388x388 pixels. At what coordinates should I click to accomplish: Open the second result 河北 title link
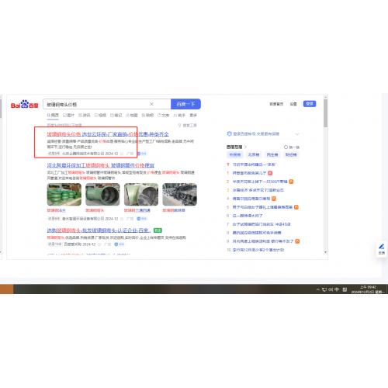pyautogui.click(x=100, y=165)
